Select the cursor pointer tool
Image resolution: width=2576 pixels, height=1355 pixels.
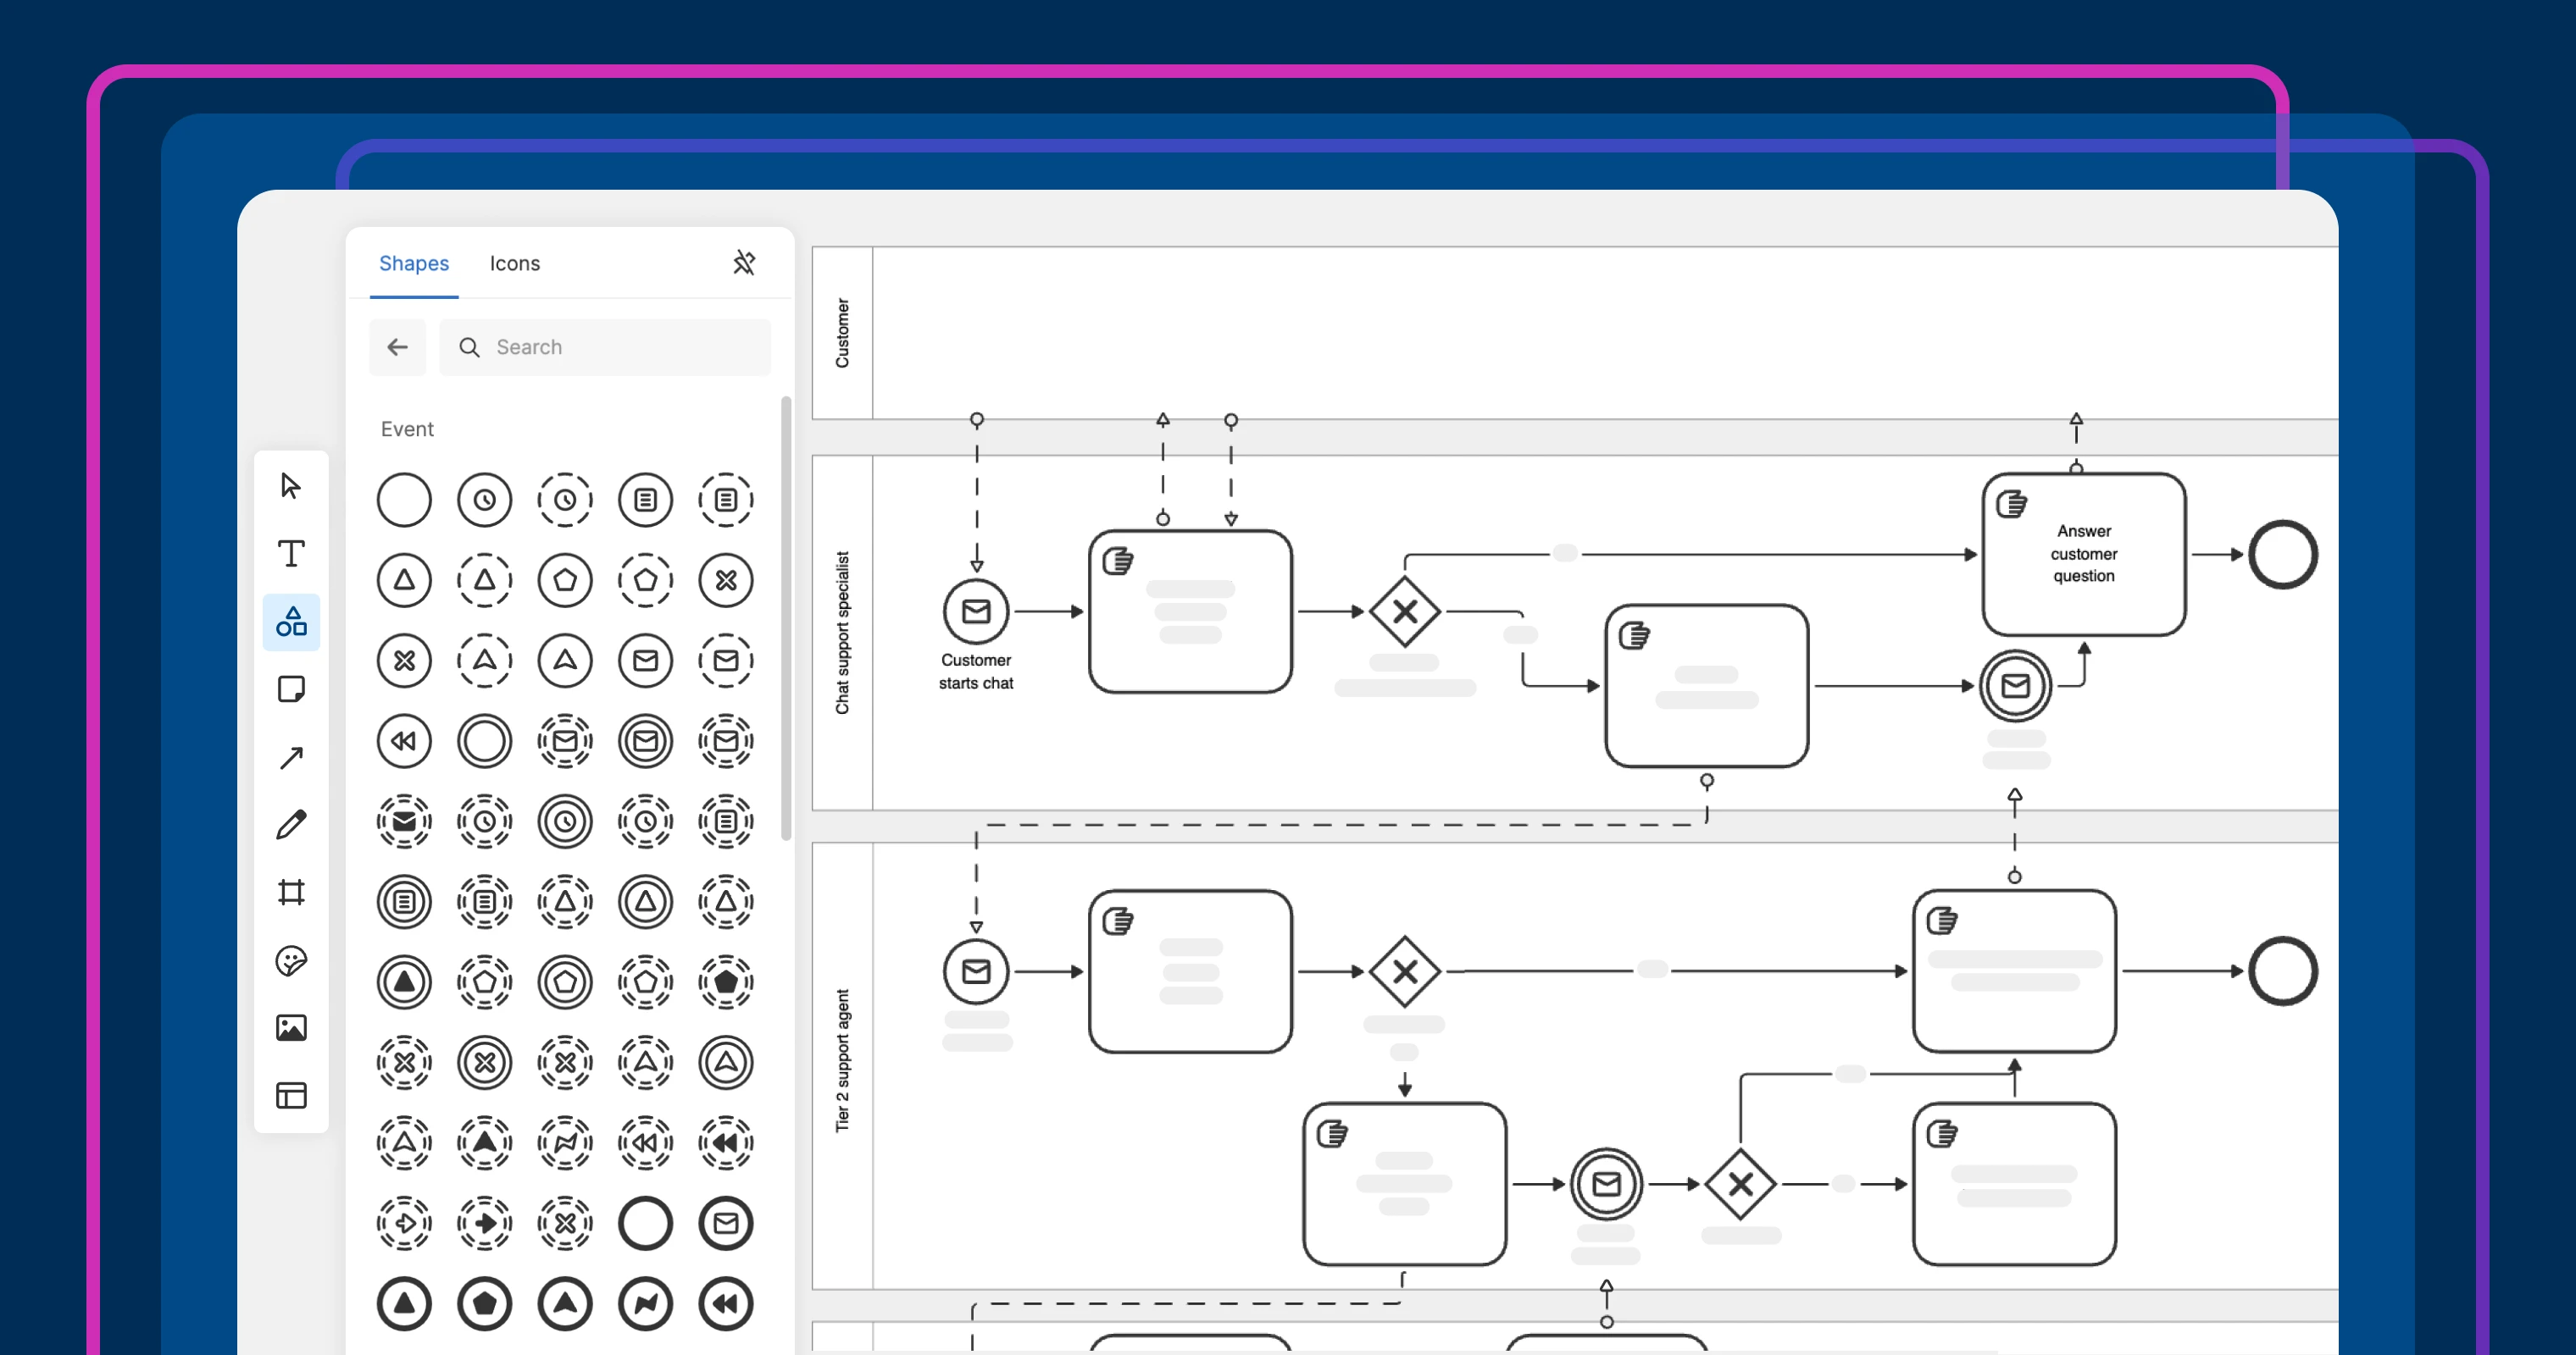(291, 487)
